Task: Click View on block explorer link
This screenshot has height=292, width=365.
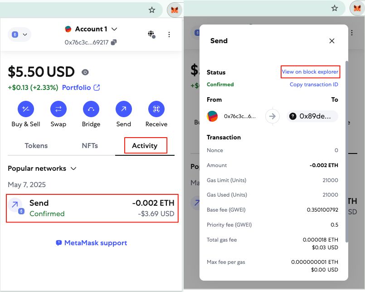Action: 310,72
